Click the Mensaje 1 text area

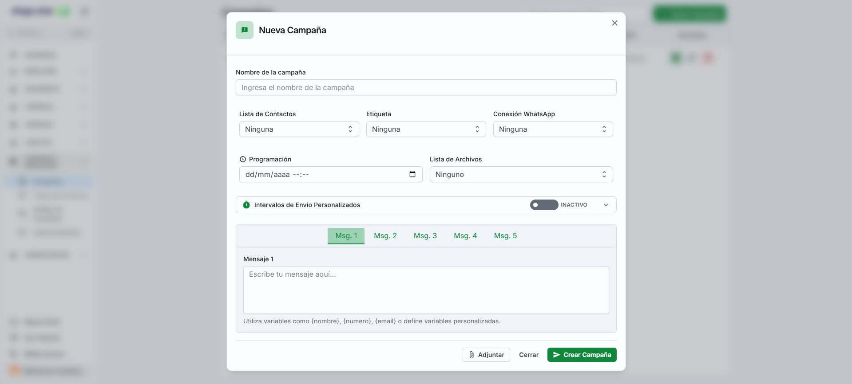click(426, 290)
